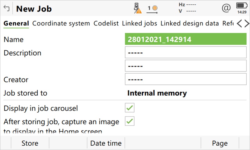Select the Linked design data tab
This screenshot has width=250, height=150.
click(190, 23)
